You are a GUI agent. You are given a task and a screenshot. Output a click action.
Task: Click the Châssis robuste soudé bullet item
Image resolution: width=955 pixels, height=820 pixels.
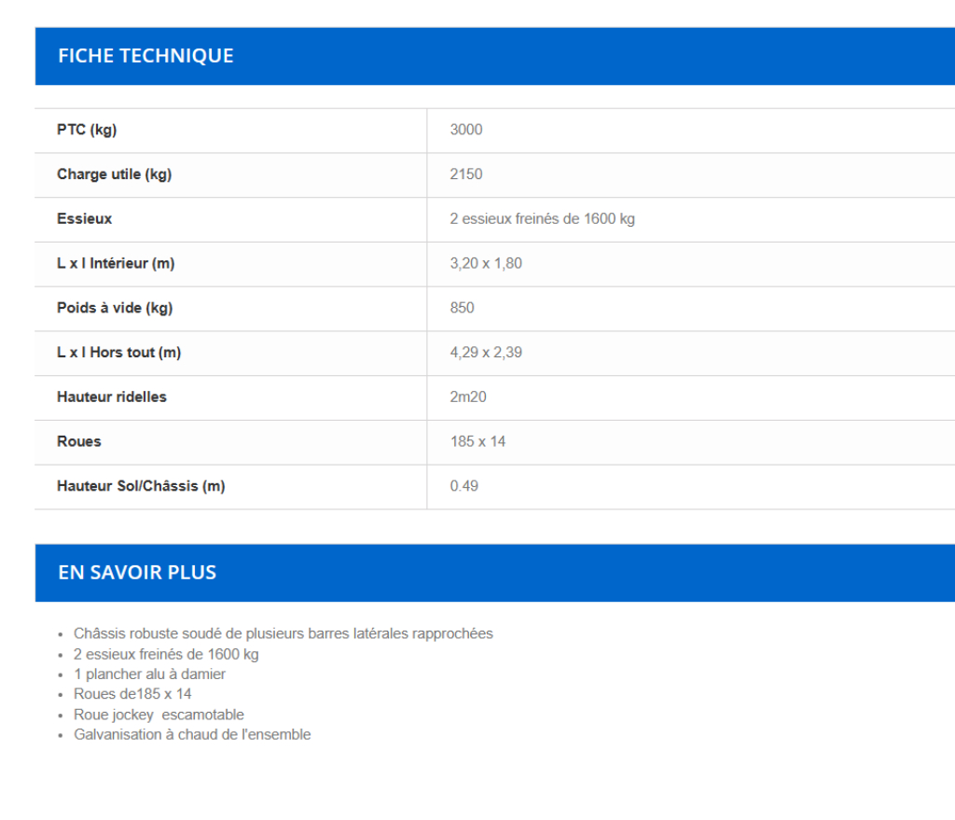click(x=283, y=633)
